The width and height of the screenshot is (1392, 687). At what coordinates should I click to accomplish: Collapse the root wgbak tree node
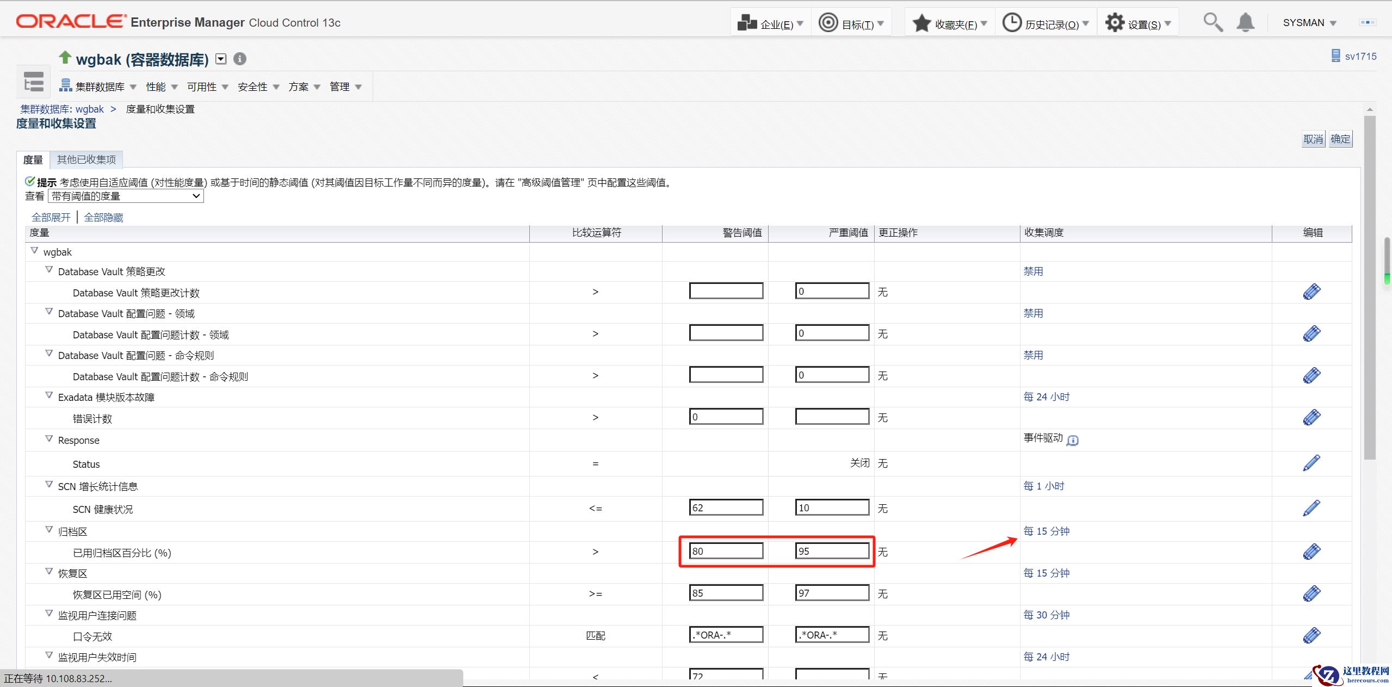pos(34,251)
